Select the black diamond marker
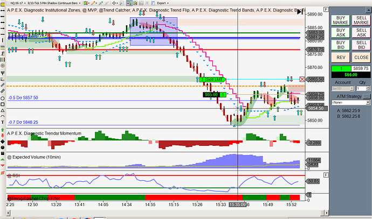The width and height of the screenshot is (372, 219). point(3,142)
